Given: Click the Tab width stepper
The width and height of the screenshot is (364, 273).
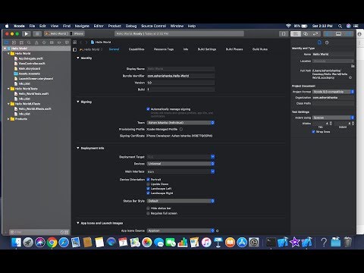Looking at the screenshot, I should click(x=331, y=124).
